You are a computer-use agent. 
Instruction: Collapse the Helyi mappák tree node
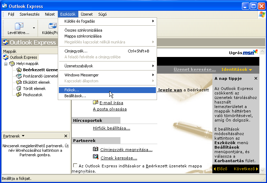coord(6,64)
